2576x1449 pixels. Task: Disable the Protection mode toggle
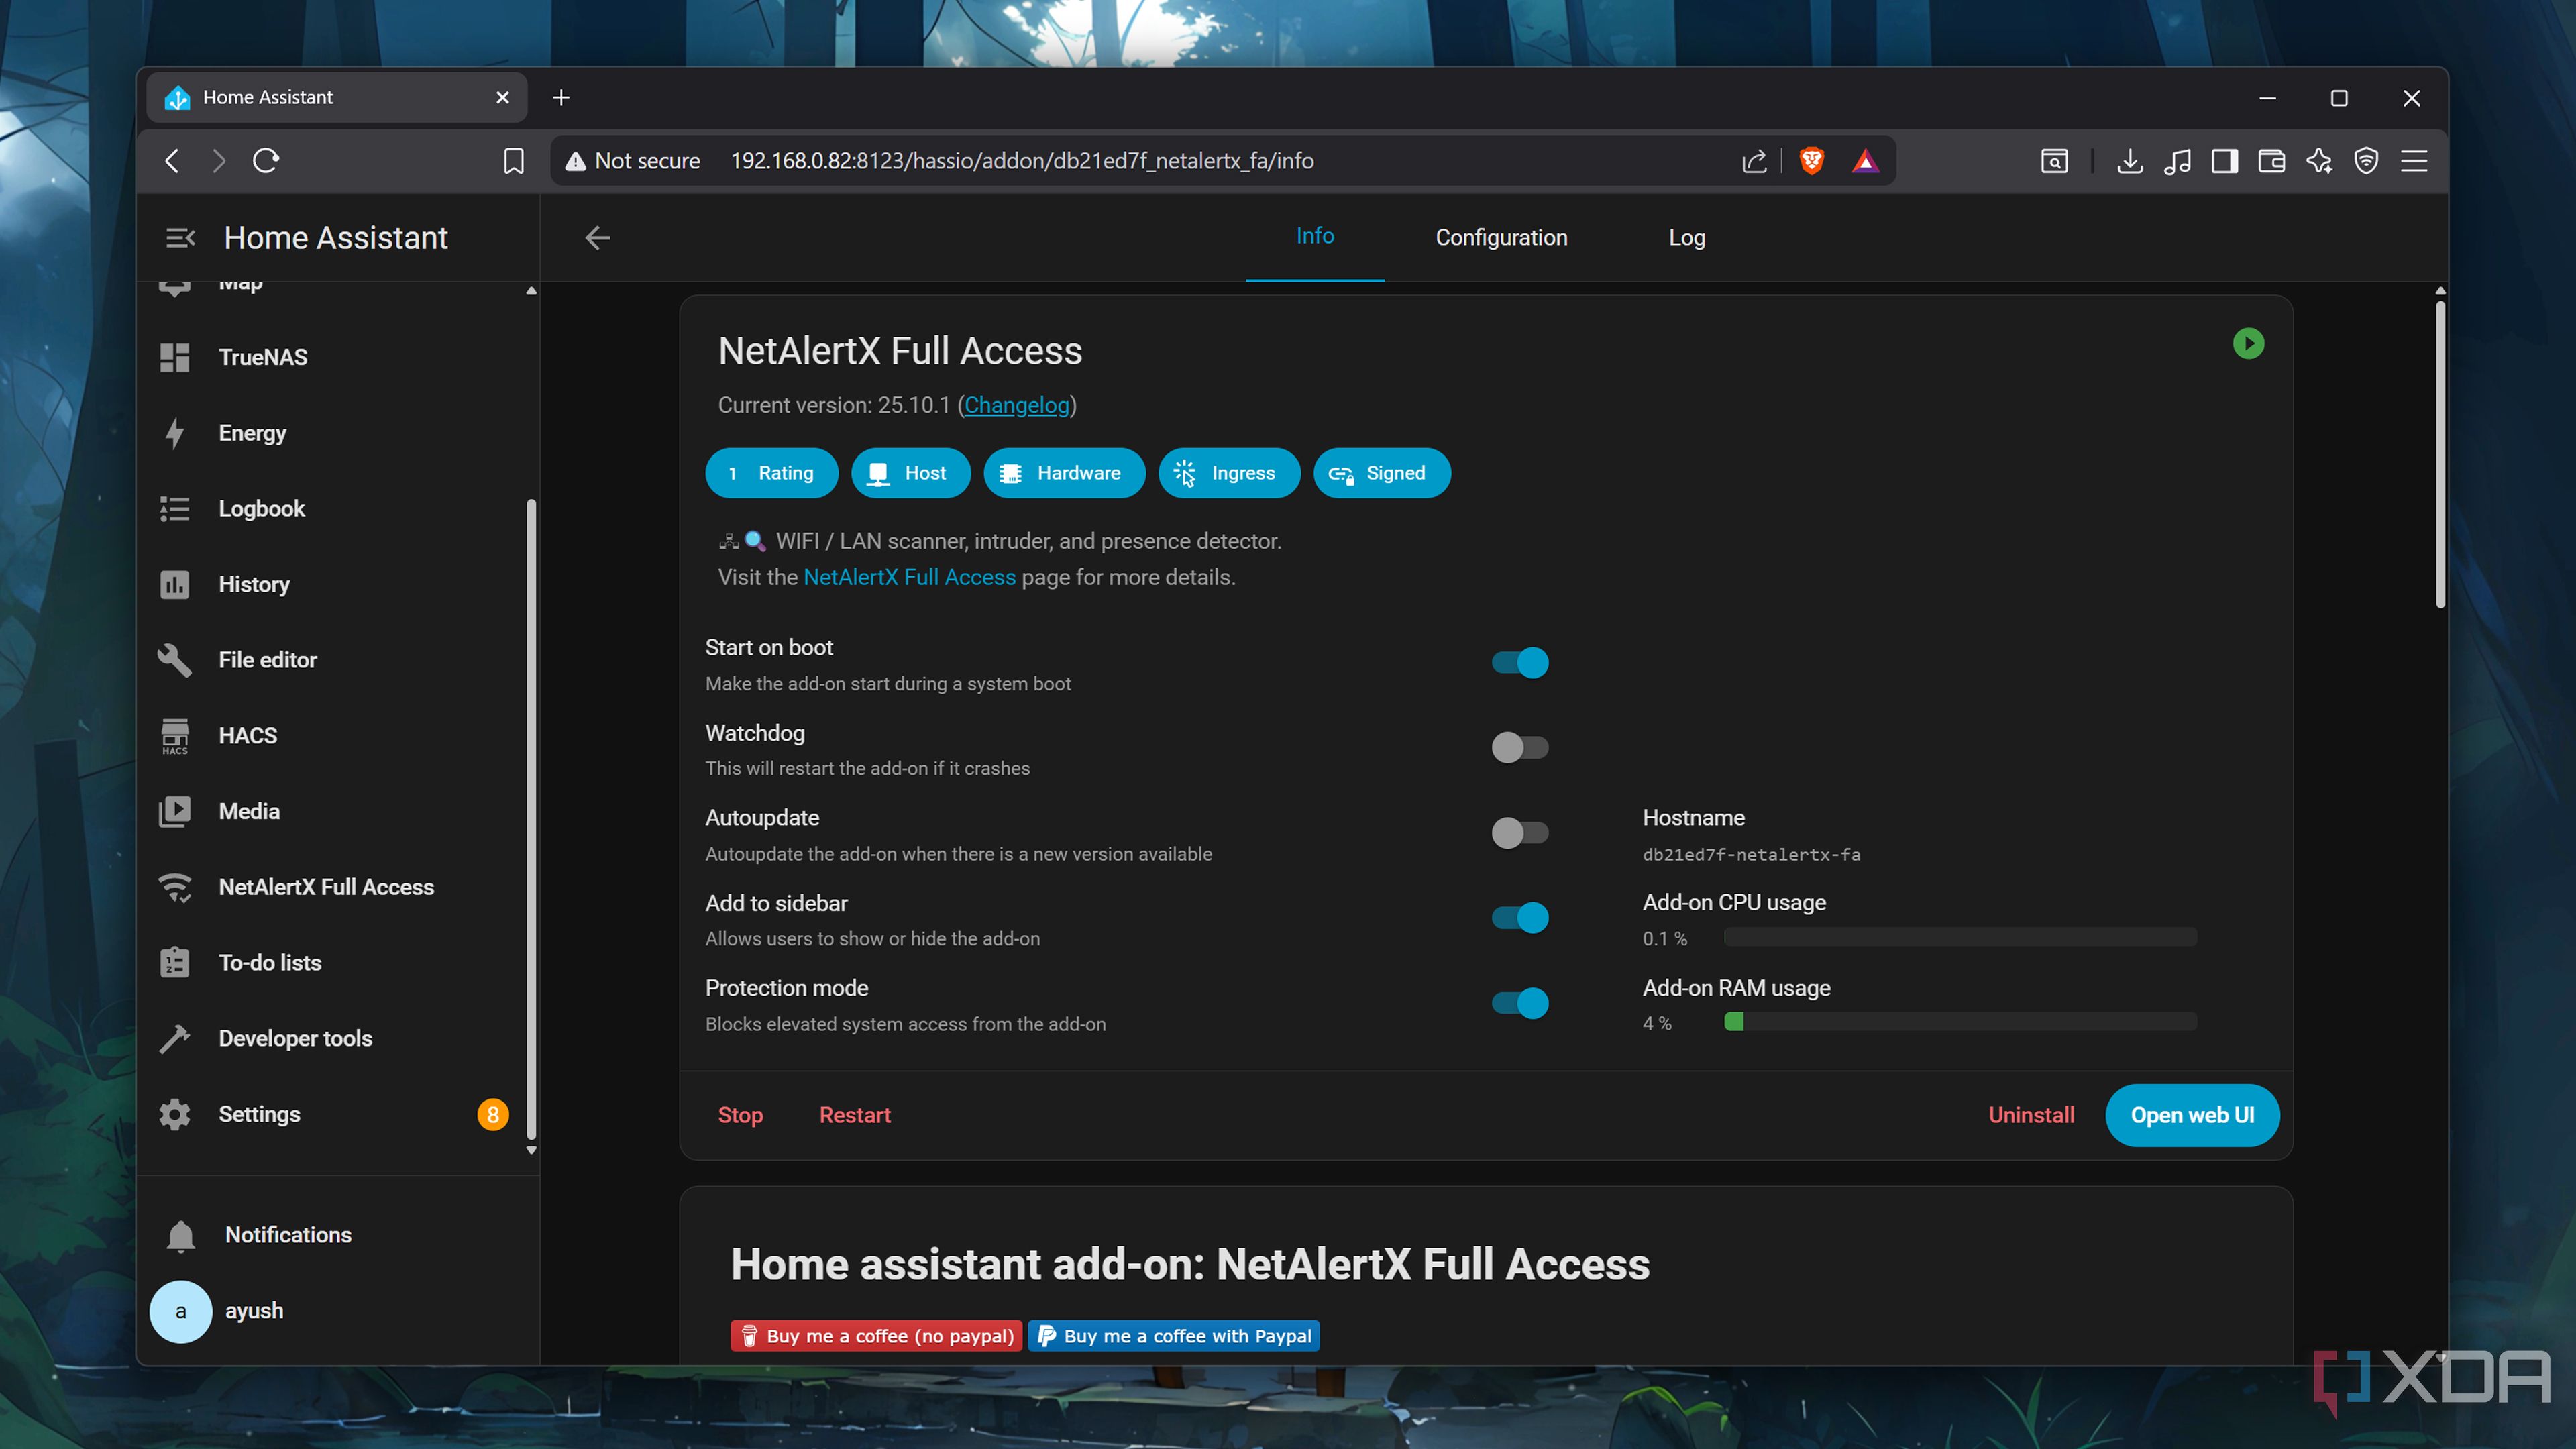tap(1519, 1003)
